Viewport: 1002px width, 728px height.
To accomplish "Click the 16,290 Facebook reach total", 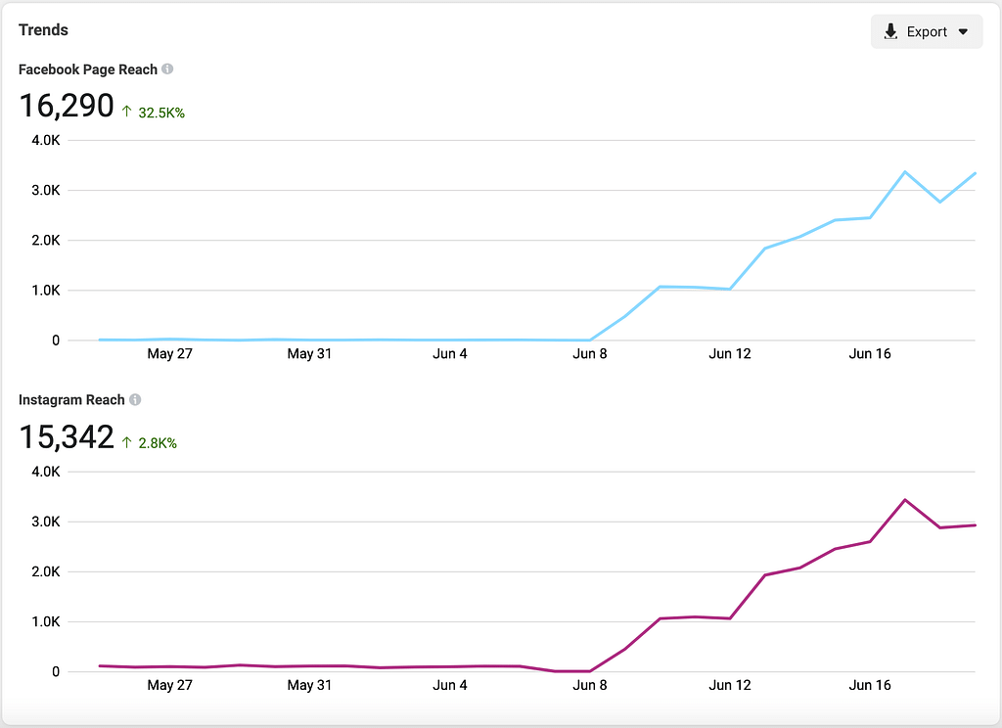I will click(67, 106).
